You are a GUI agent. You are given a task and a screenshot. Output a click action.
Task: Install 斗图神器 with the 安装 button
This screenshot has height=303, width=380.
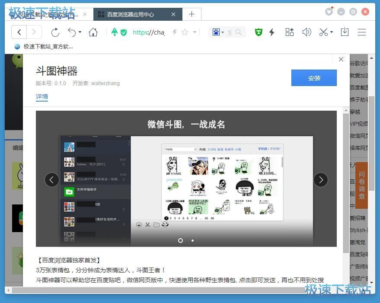tap(314, 78)
